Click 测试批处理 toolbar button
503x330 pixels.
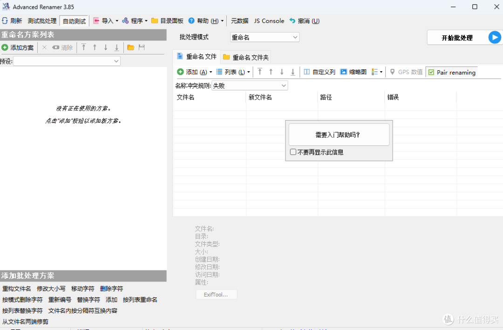tap(42, 21)
